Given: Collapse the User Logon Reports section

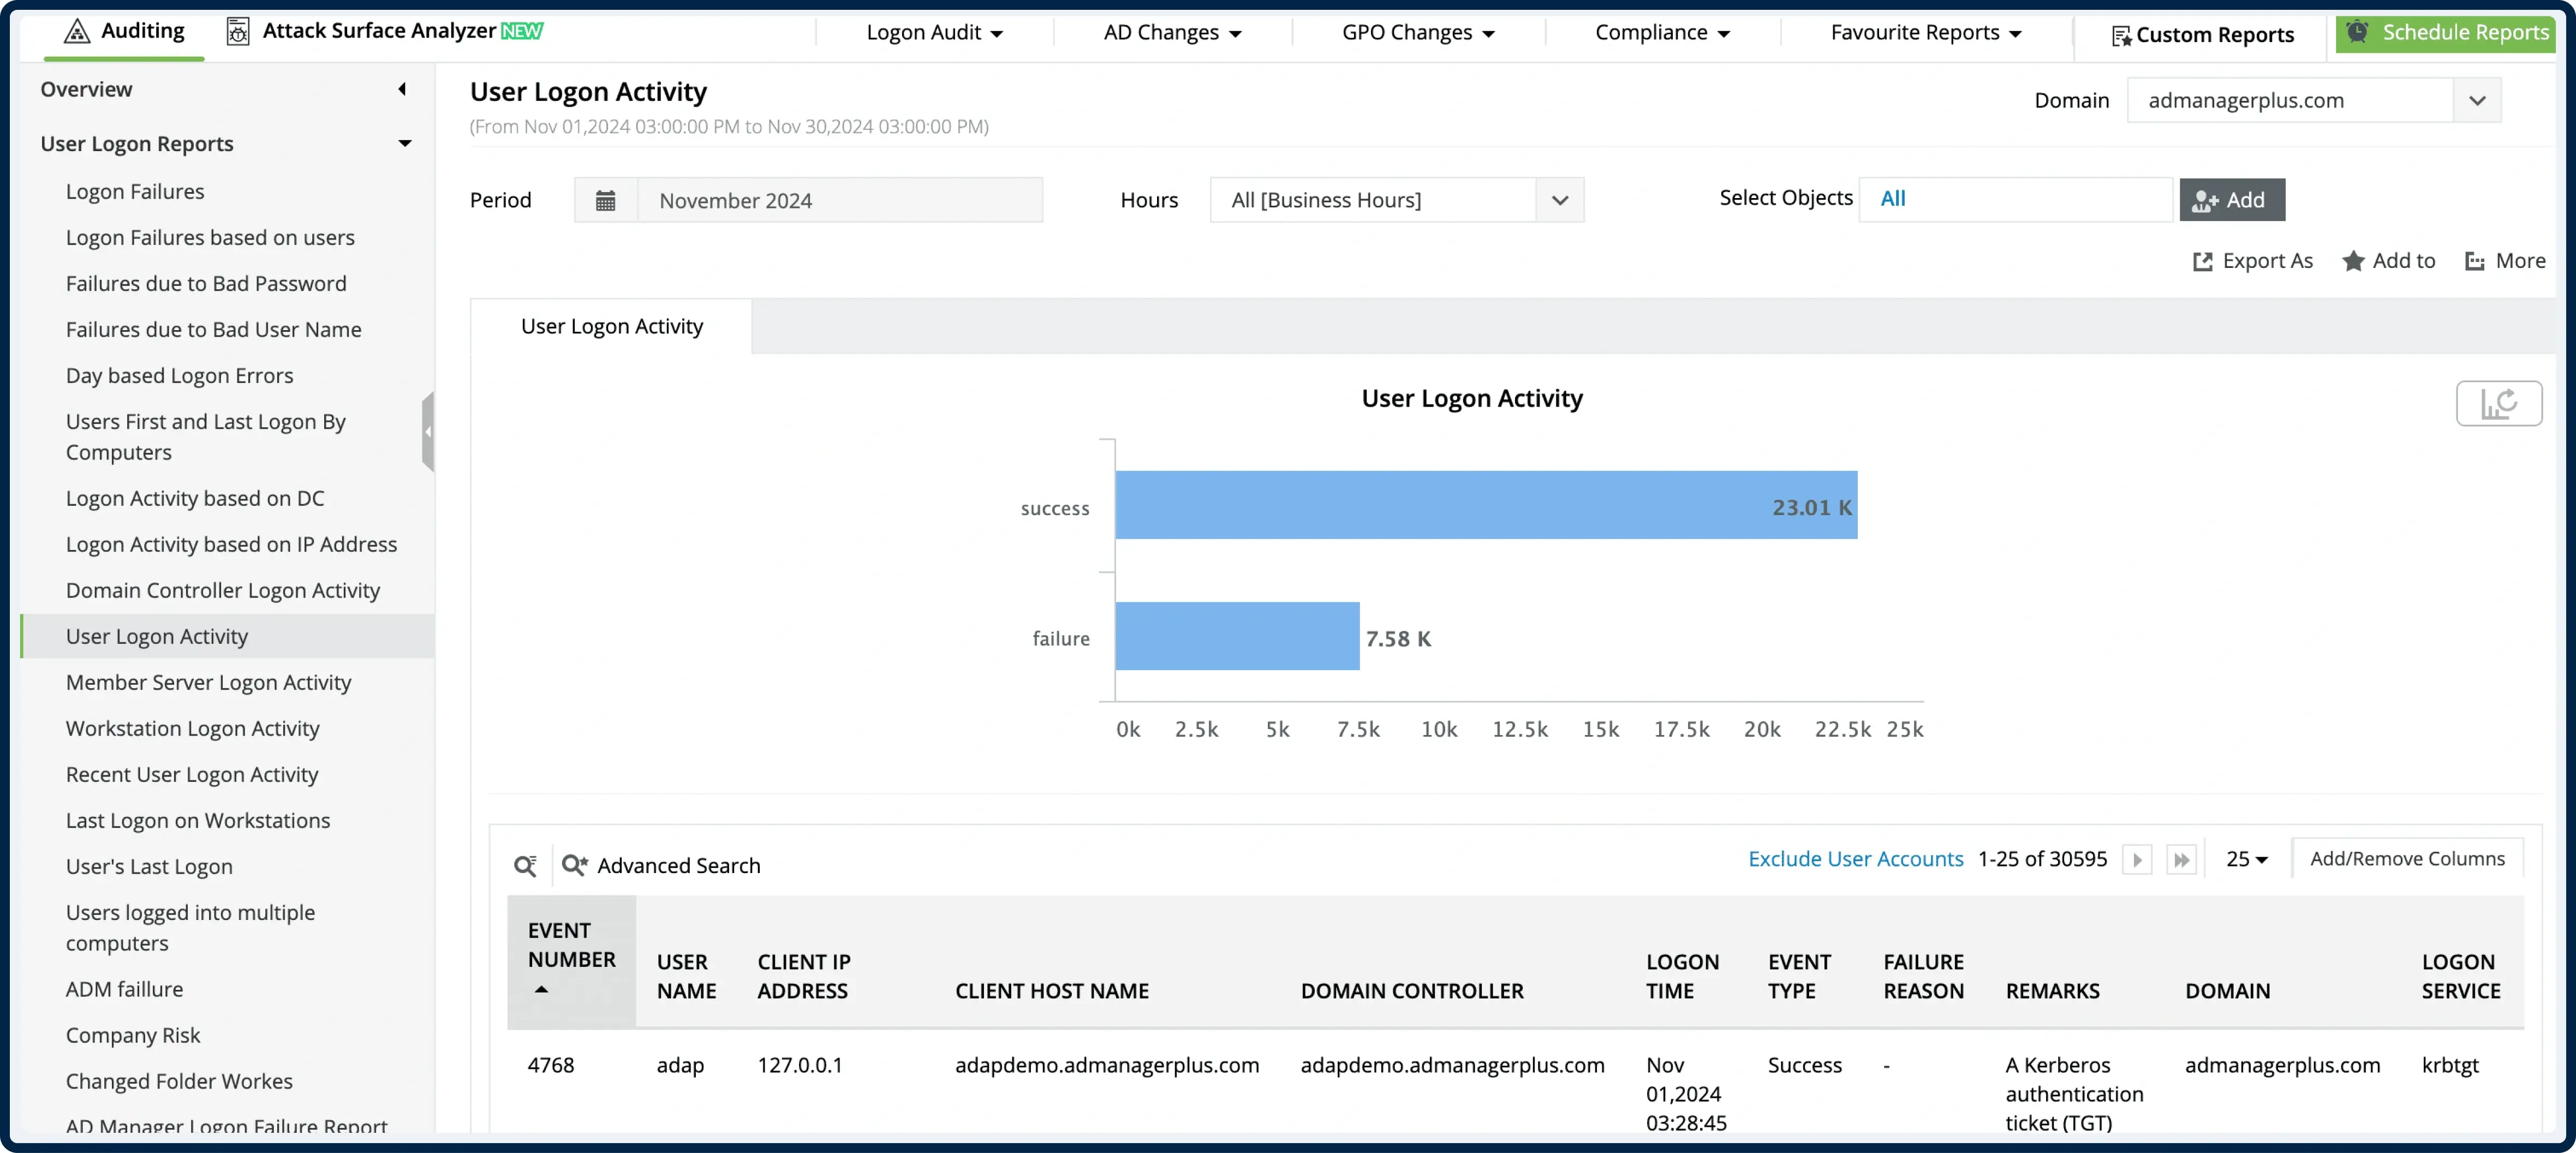Looking at the screenshot, I should pyautogui.click(x=405, y=143).
